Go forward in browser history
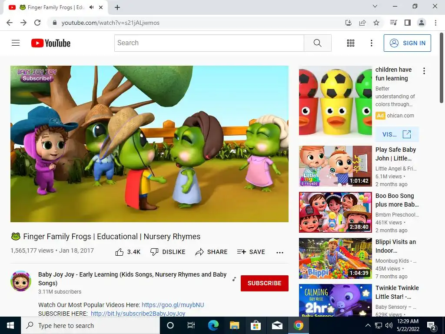This screenshot has width=445, height=334. [23, 23]
